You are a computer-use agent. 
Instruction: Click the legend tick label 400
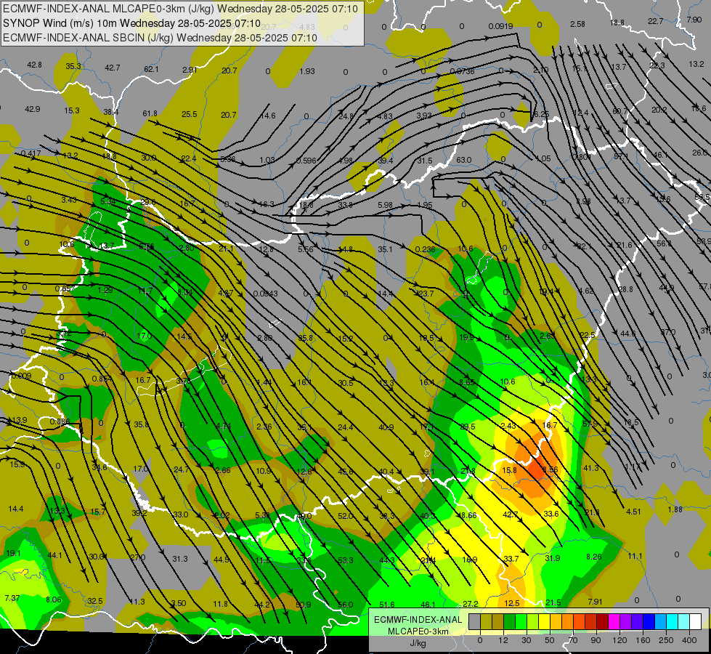(x=689, y=640)
